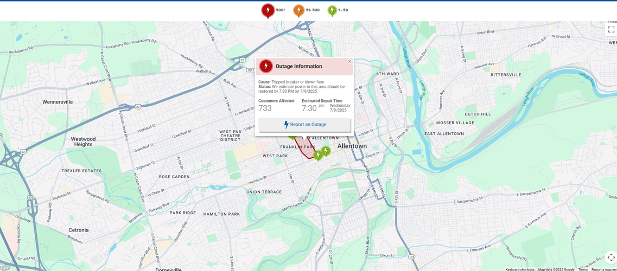Open Keyboard shortcuts for the map
Screen dimensions: 617x271
tap(520, 269)
